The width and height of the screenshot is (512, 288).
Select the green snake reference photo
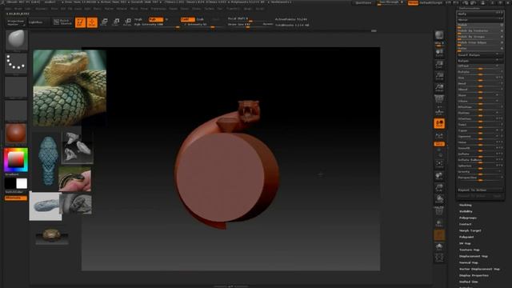70,87
